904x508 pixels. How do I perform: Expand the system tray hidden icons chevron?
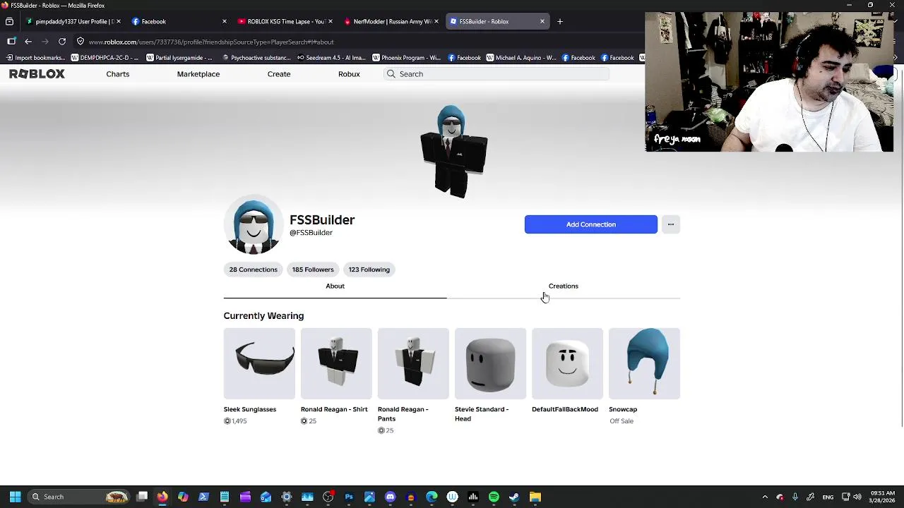[765, 497]
